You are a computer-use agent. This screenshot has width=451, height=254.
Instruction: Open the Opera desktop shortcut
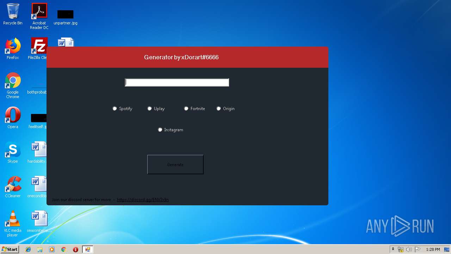coord(13,118)
